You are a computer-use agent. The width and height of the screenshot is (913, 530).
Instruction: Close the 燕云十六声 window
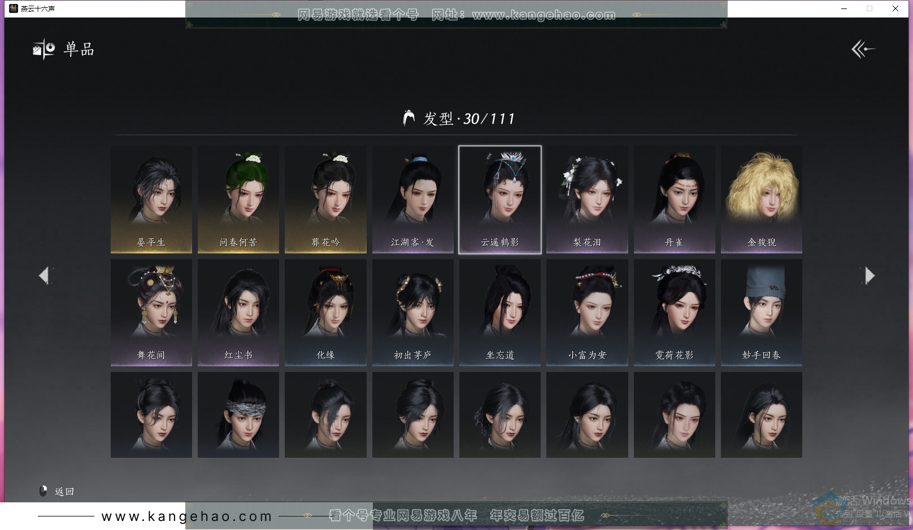coord(895,8)
